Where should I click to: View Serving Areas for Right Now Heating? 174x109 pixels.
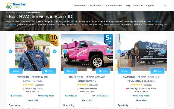pyautogui.click(x=100, y=96)
